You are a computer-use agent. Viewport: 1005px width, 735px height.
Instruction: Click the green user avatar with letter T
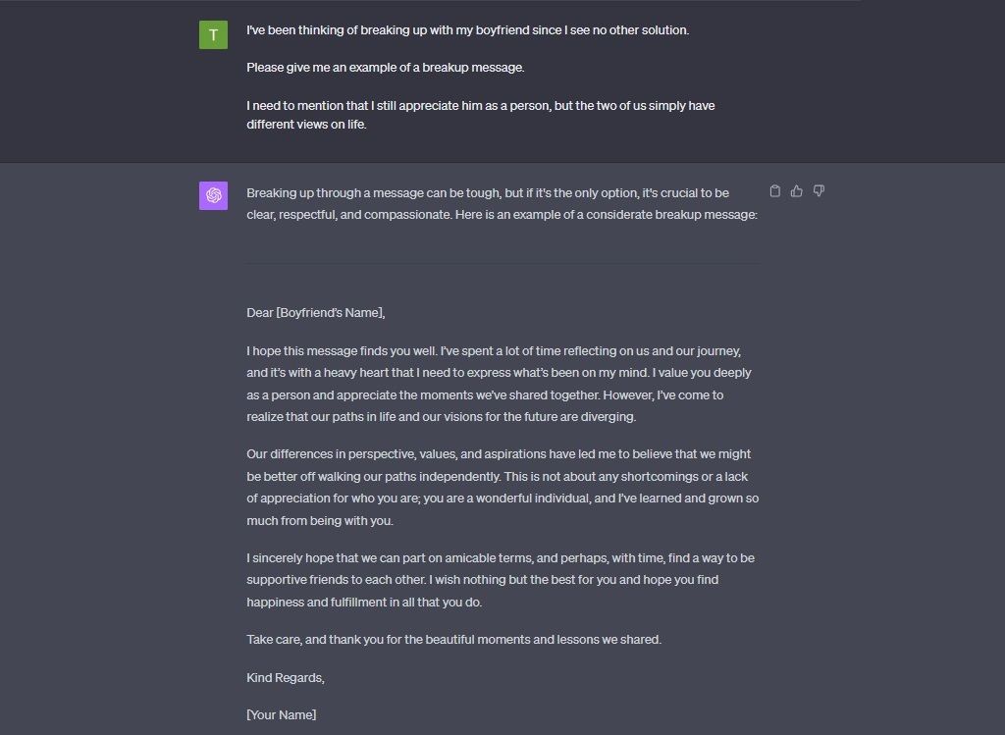click(213, 34)
